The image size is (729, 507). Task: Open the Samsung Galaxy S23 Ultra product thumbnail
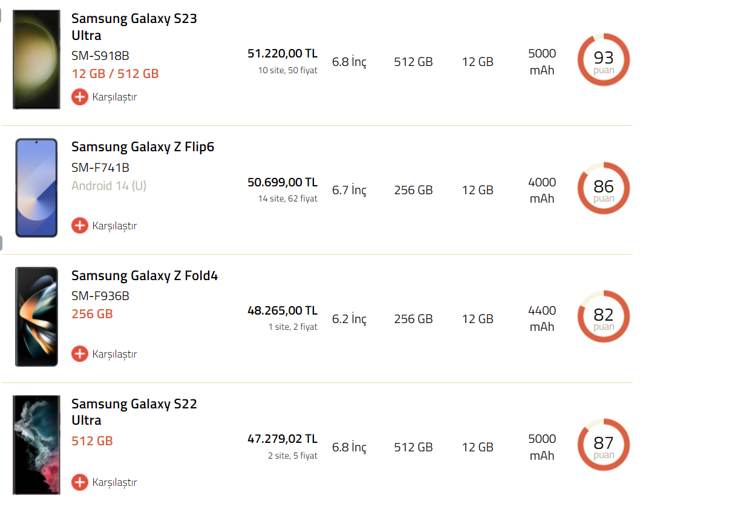pos(36,59)
